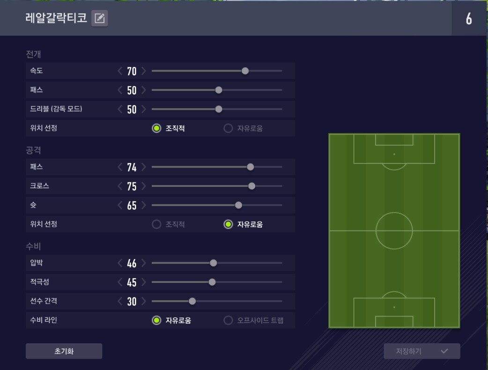
Task: Click the 공격 패스 slider handle
Action: [x=251, y=167]
